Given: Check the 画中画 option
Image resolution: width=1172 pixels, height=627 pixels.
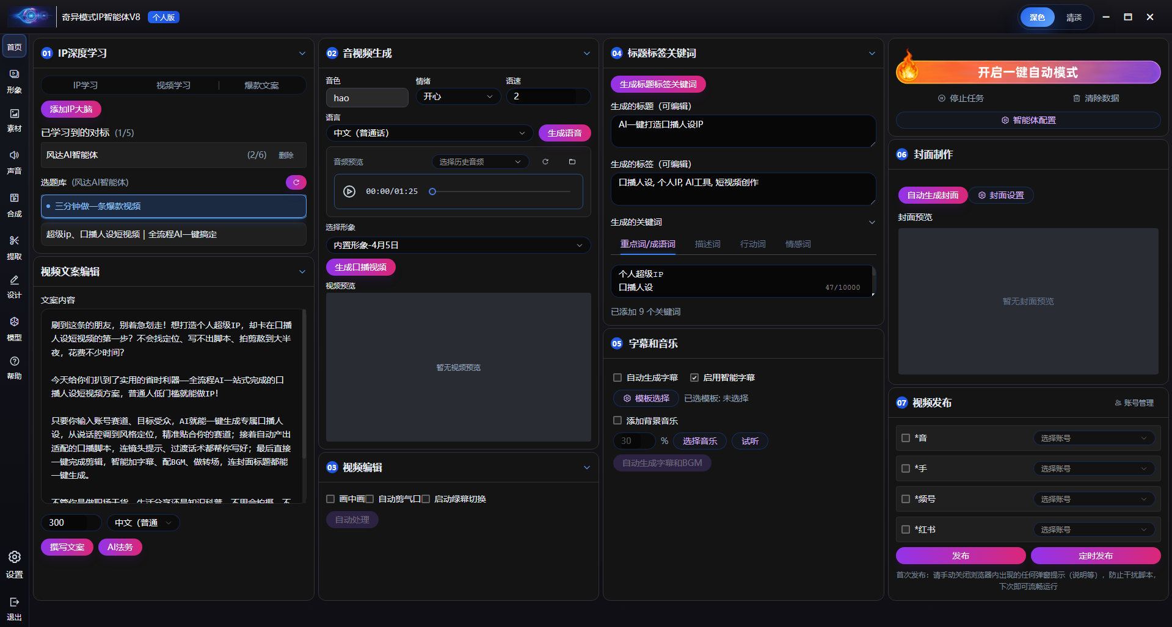Looking at the screenshot, I should pyautogui.click(x=330, y=499).
